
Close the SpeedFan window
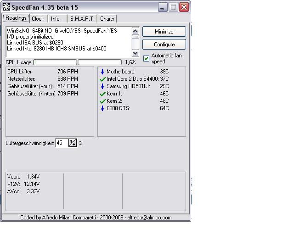click(184, 7)
